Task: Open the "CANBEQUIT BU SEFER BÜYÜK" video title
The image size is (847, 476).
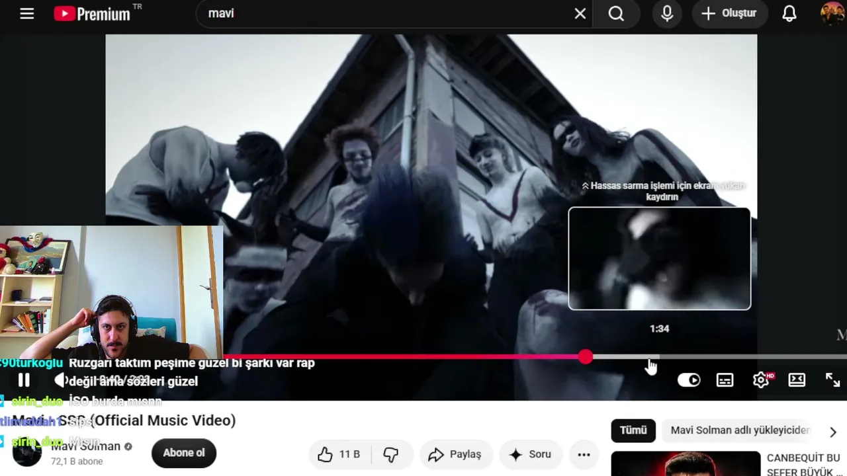Action: pyautogui.click(x=803, y=464)
